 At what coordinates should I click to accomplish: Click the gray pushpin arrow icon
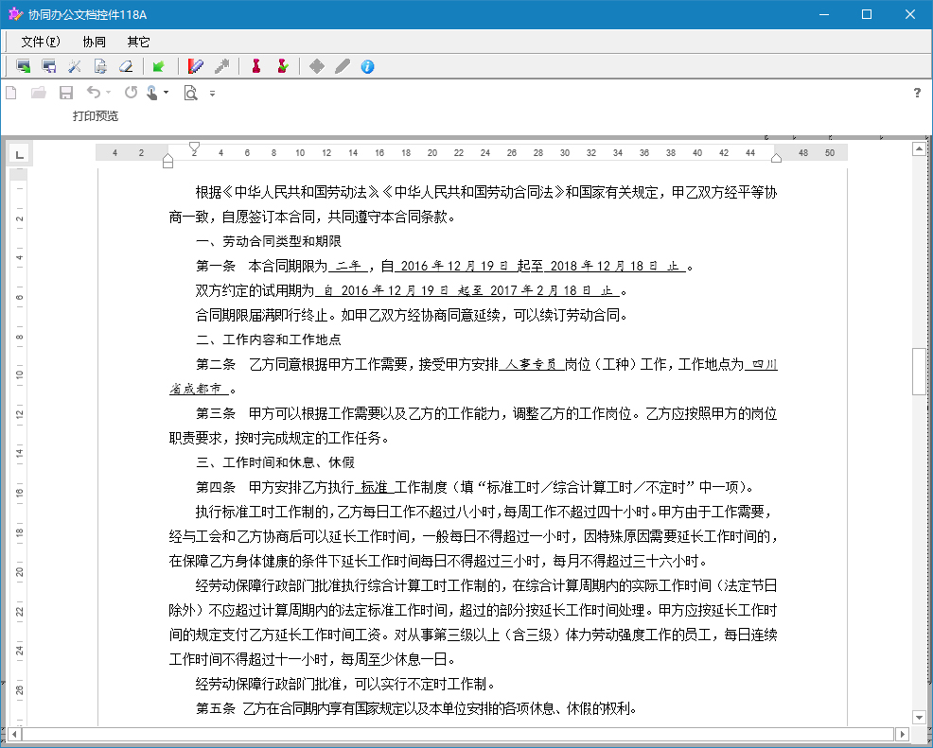point(222,66)
